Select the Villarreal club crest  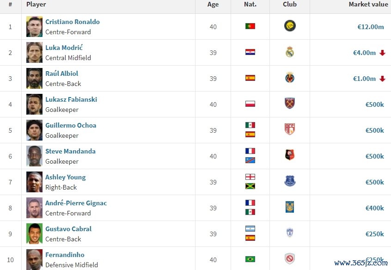click(x=290, y=78)
